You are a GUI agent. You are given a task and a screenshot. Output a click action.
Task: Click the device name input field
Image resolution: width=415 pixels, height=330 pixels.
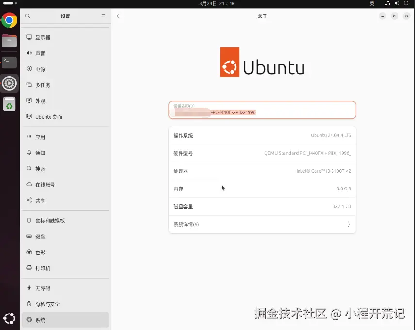pos(262,110)
